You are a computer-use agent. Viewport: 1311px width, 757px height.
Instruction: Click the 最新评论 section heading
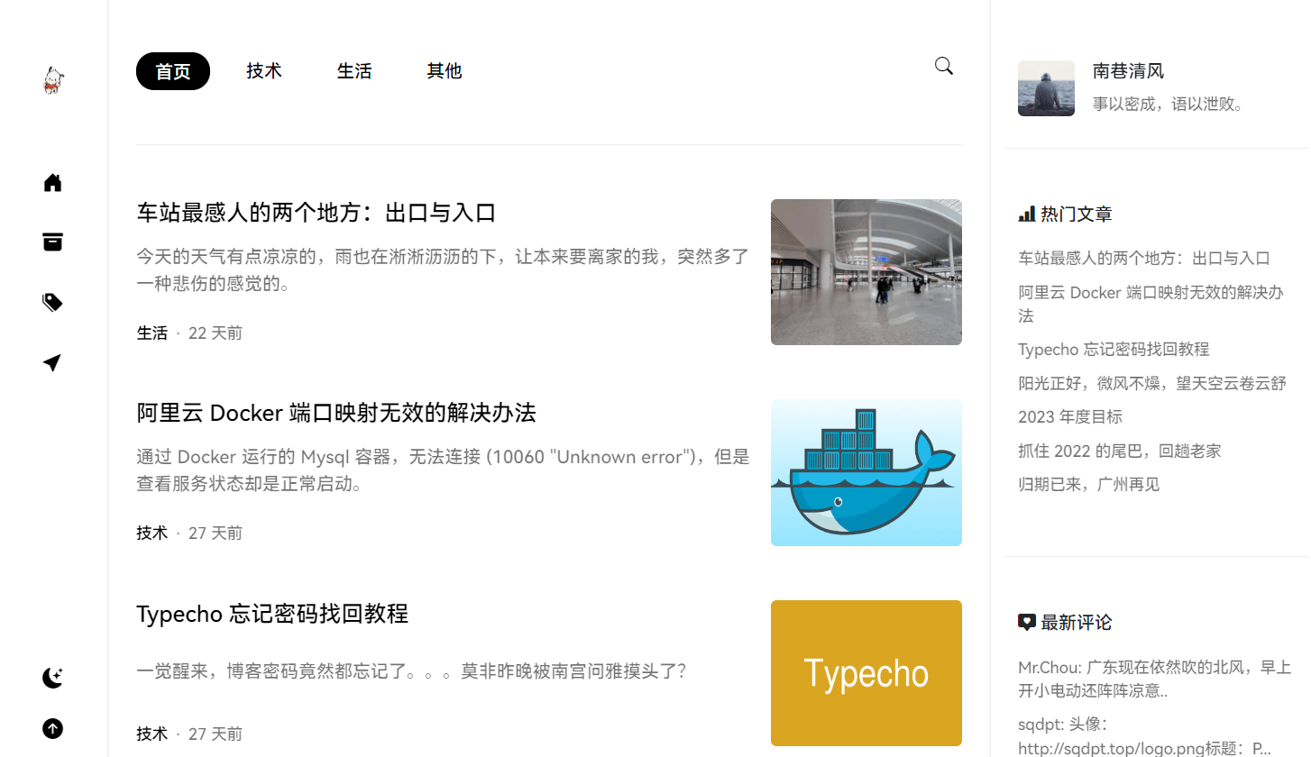pos(1077,622)
